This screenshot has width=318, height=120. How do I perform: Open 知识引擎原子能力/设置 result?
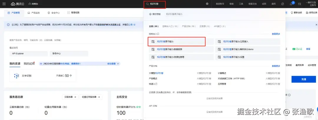click(248, 57)
